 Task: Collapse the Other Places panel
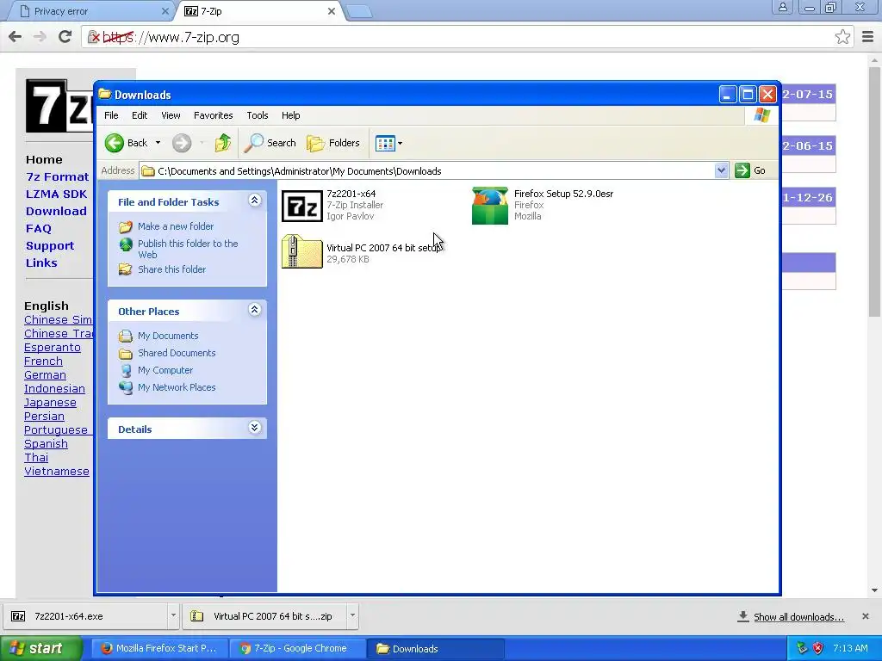[254, 310]
